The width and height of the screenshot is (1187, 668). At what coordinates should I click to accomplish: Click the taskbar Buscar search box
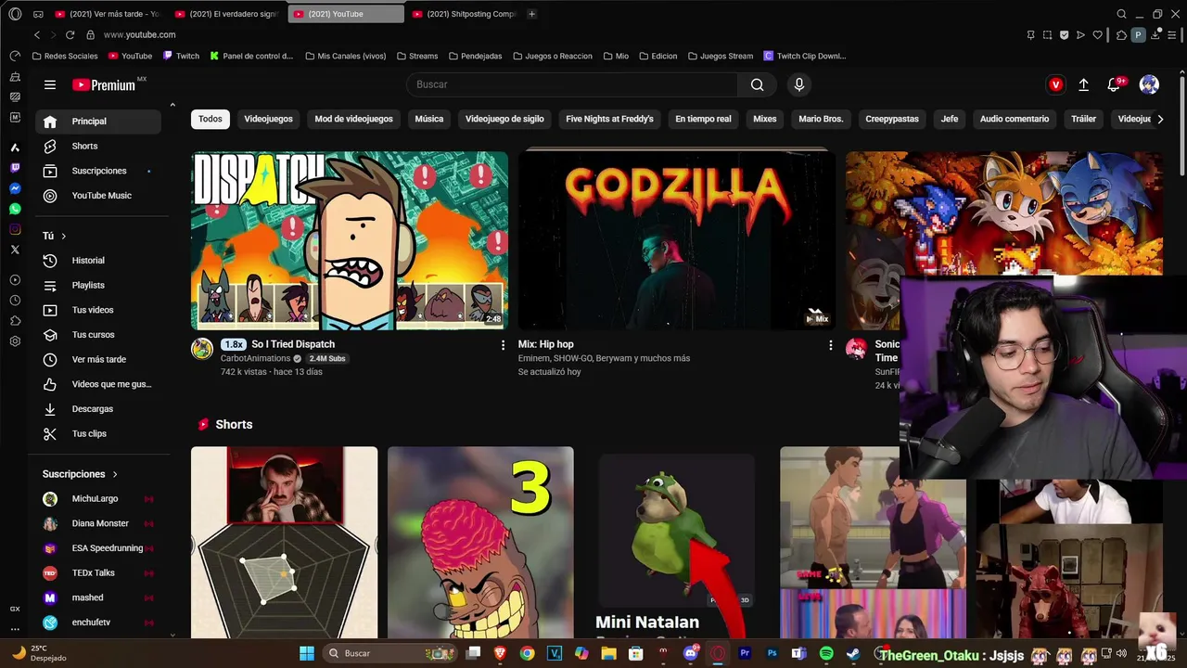pyautogui.click(x=389, y=653)
